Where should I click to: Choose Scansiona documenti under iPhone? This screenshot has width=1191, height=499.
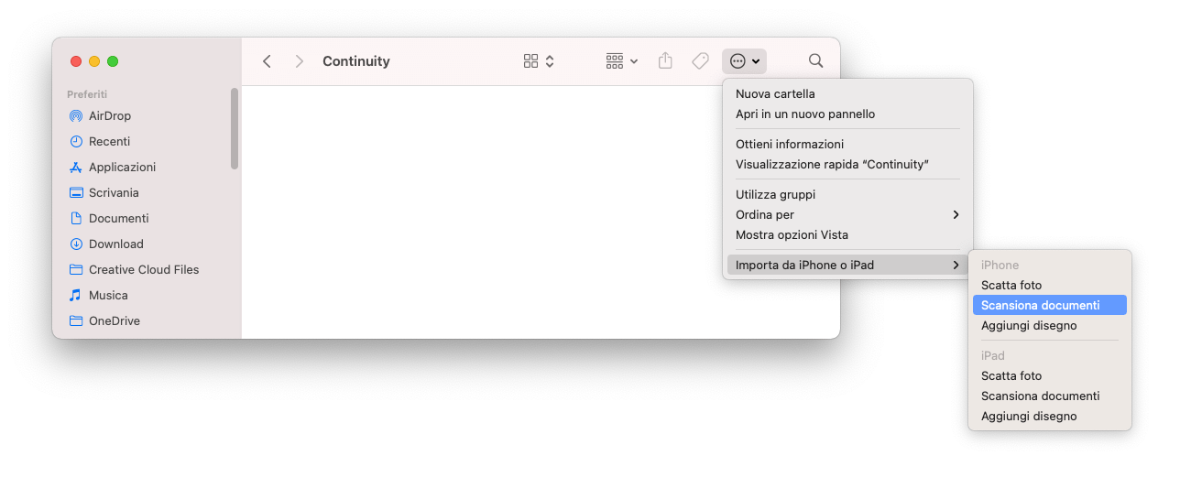tap(1050, 306)
